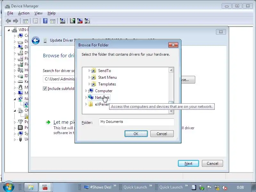
Task: Click the folder tree scrollbar down arrow
Action: (171, 111)
